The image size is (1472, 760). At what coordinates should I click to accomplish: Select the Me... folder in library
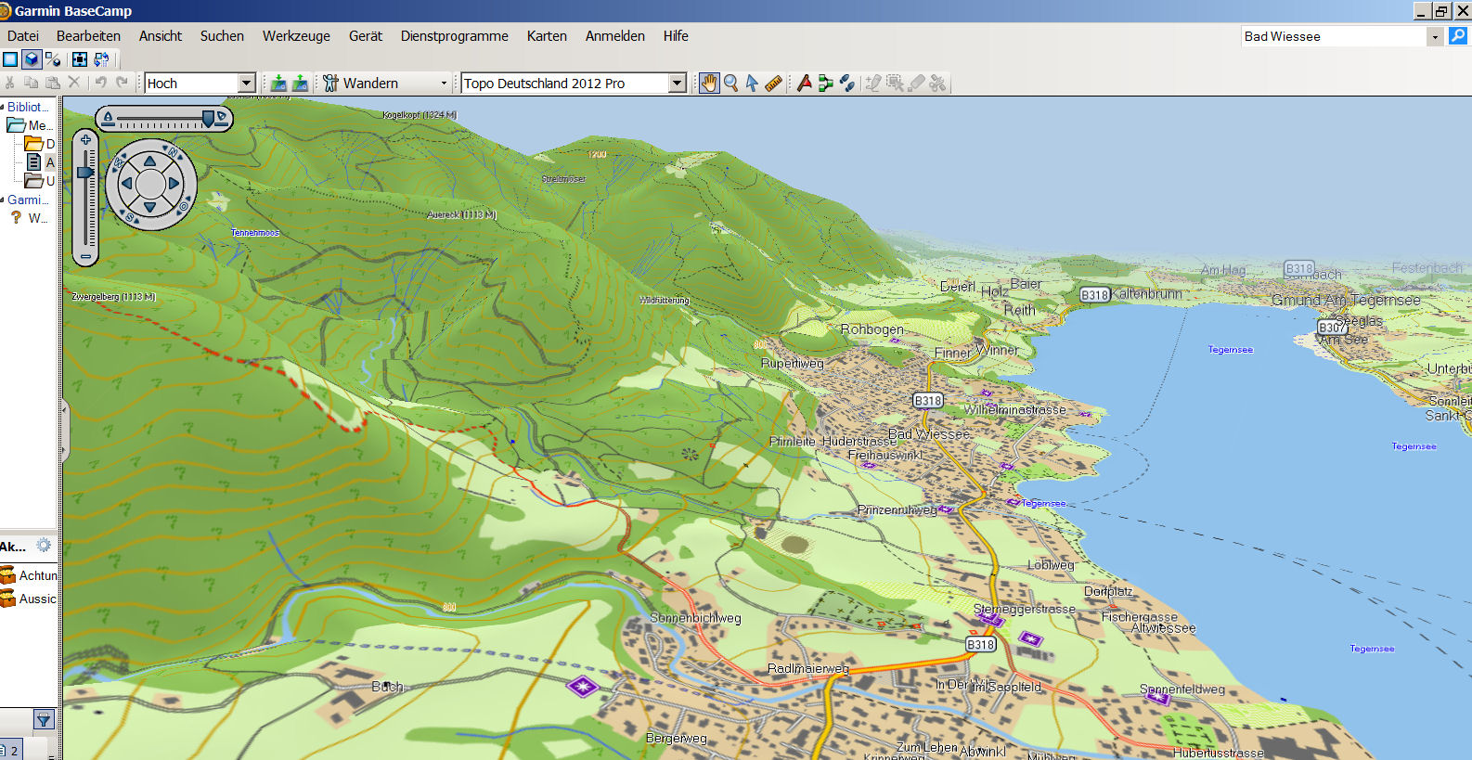(29, 125)
